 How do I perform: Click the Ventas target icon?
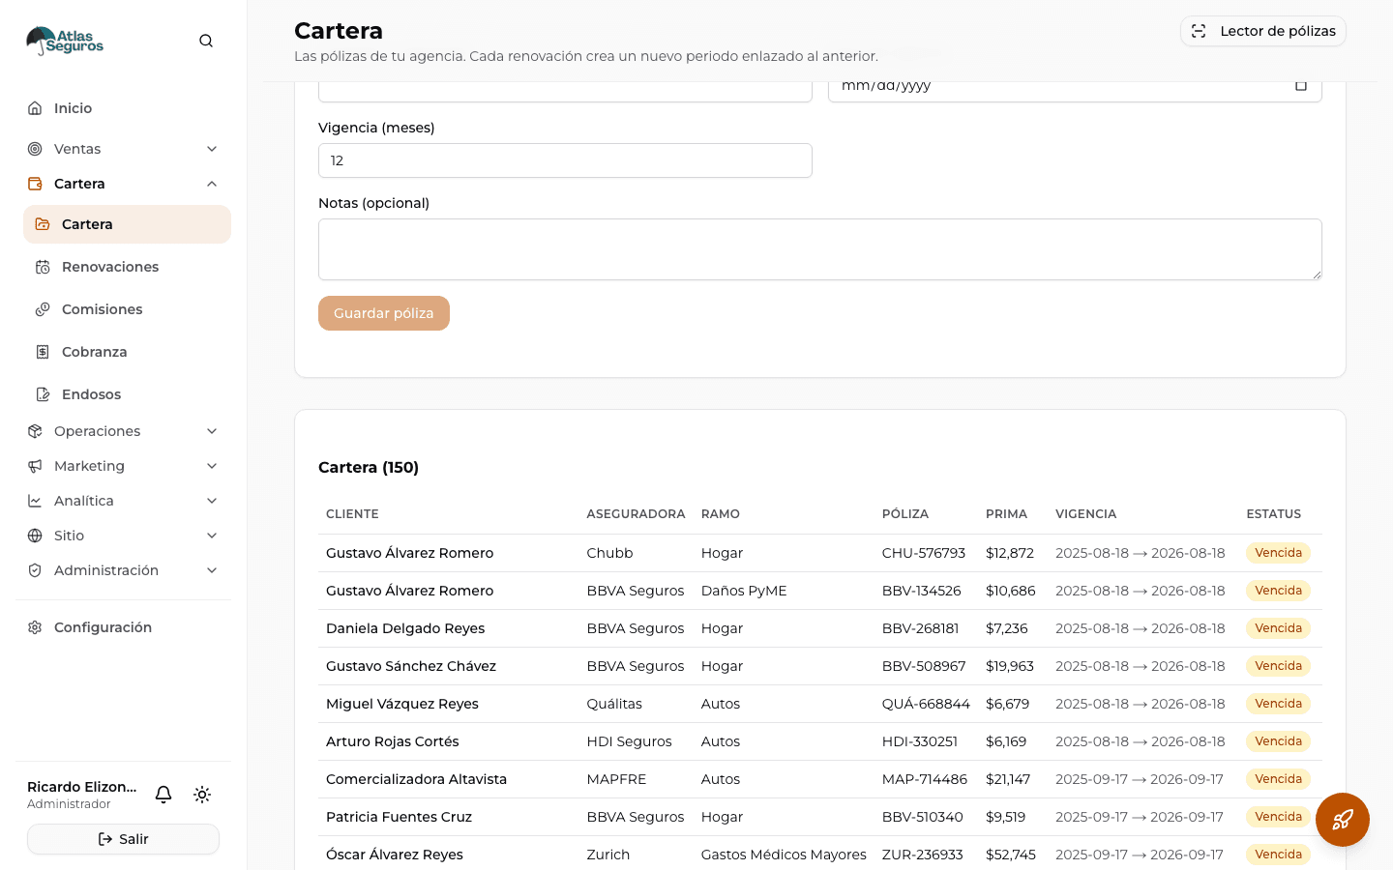pos(35,149)
